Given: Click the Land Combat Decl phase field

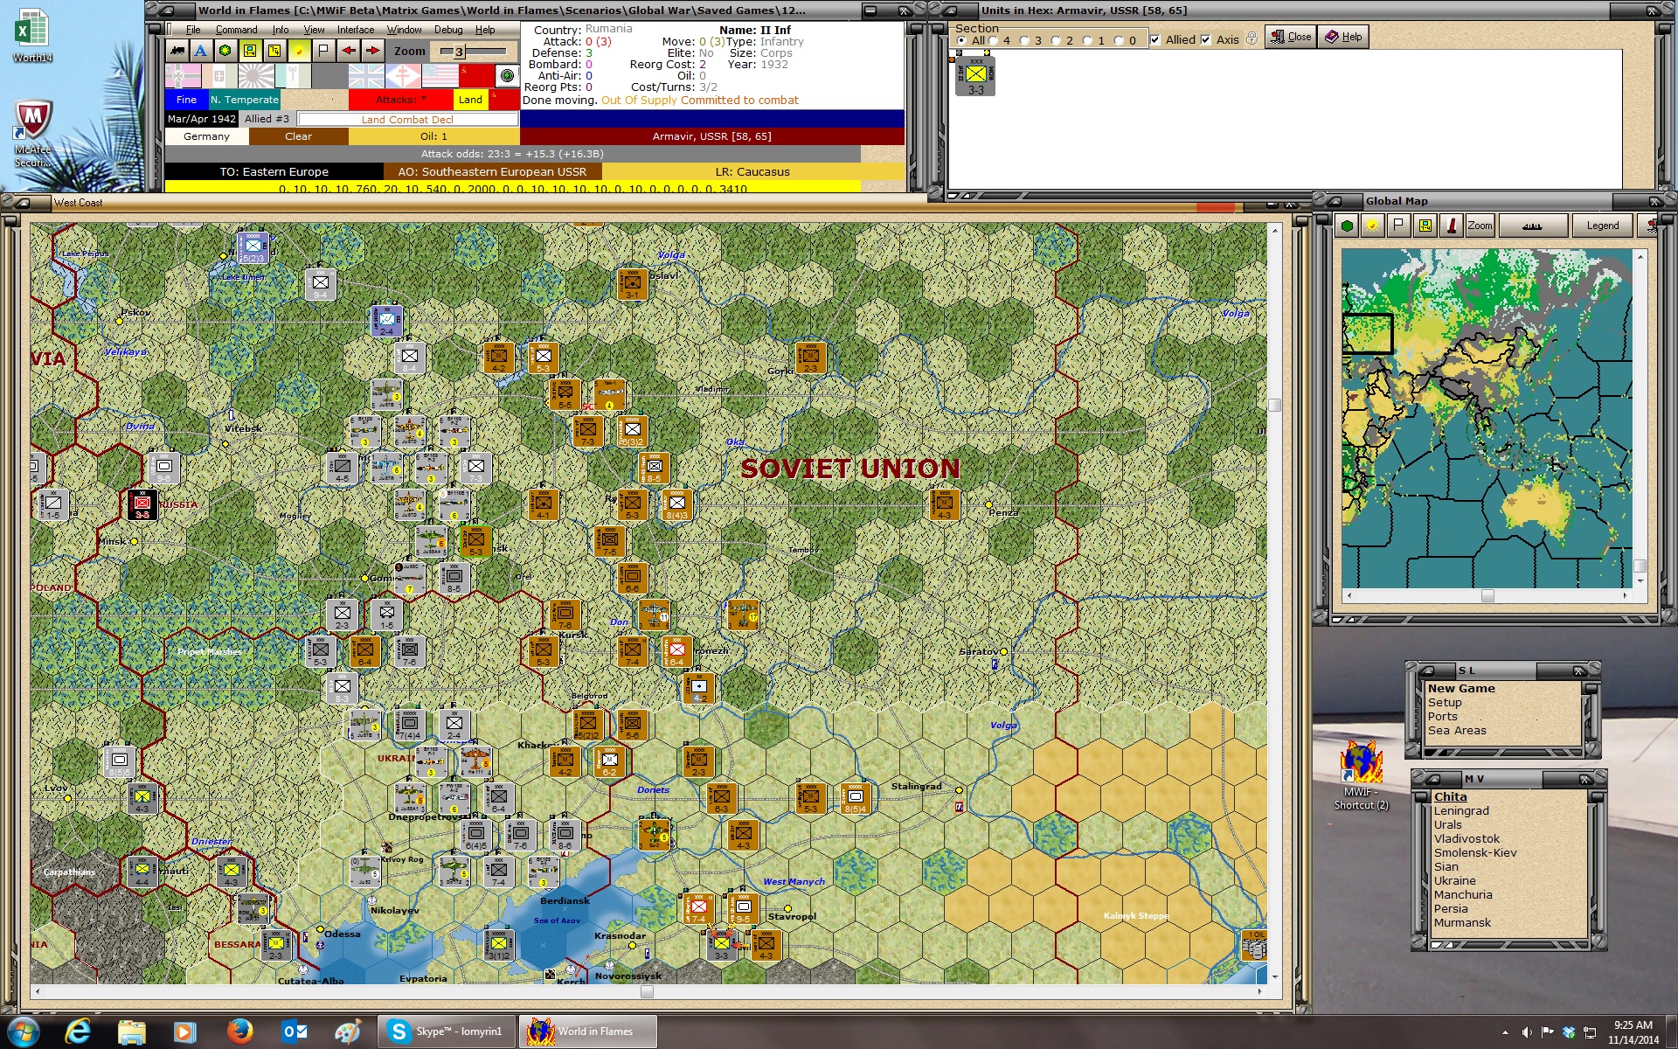Looking at the screenshot, I should [x=407, y=120].
